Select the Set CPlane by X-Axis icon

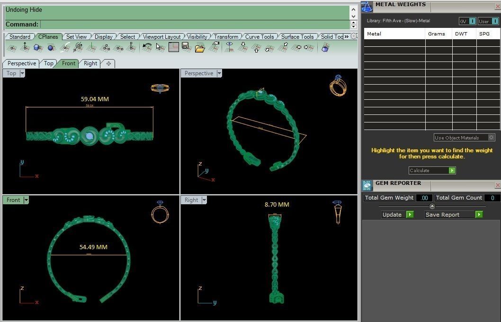118,48
